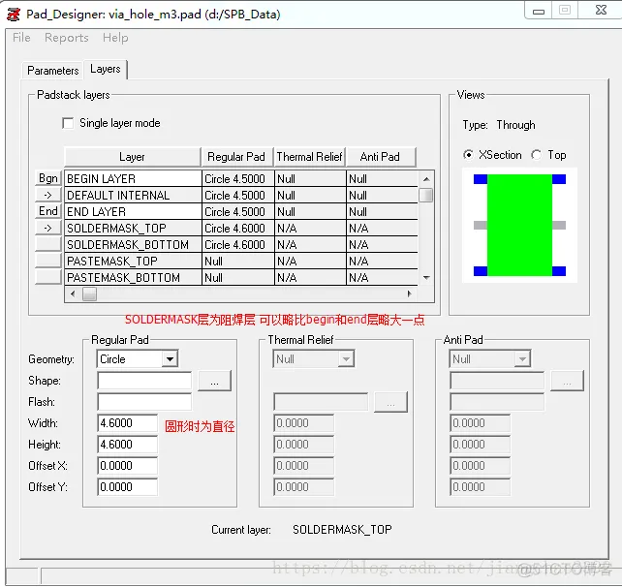Viewport: 622px width, 587px height.
Task: Click the Layer column header
Action: click(x=133, y=157)
